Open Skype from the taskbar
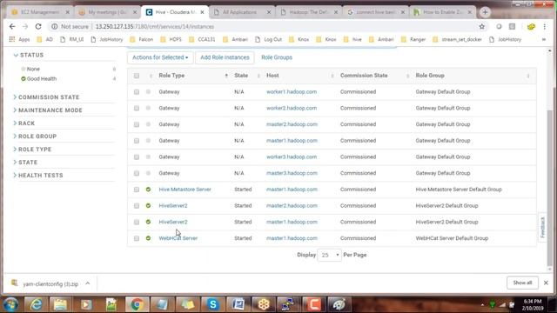 click(212, 304)
